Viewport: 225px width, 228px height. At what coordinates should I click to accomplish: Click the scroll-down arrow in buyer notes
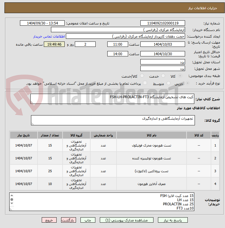(x=12, y=203)
